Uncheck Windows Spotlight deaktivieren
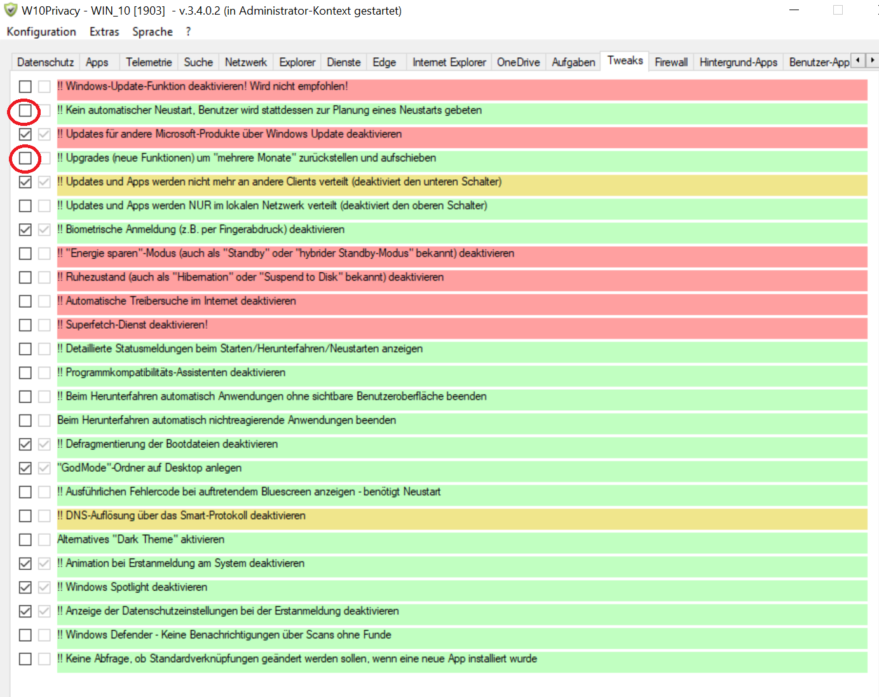879x697 pixels. pyautogui.click(x=25, y=588)
